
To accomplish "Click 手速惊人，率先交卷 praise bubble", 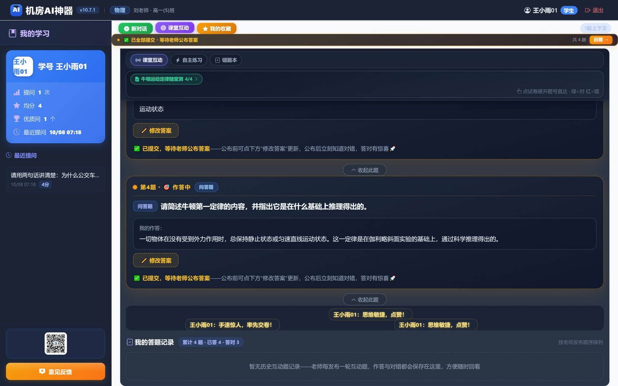I will pyautogui.click(x=232, y=325).
